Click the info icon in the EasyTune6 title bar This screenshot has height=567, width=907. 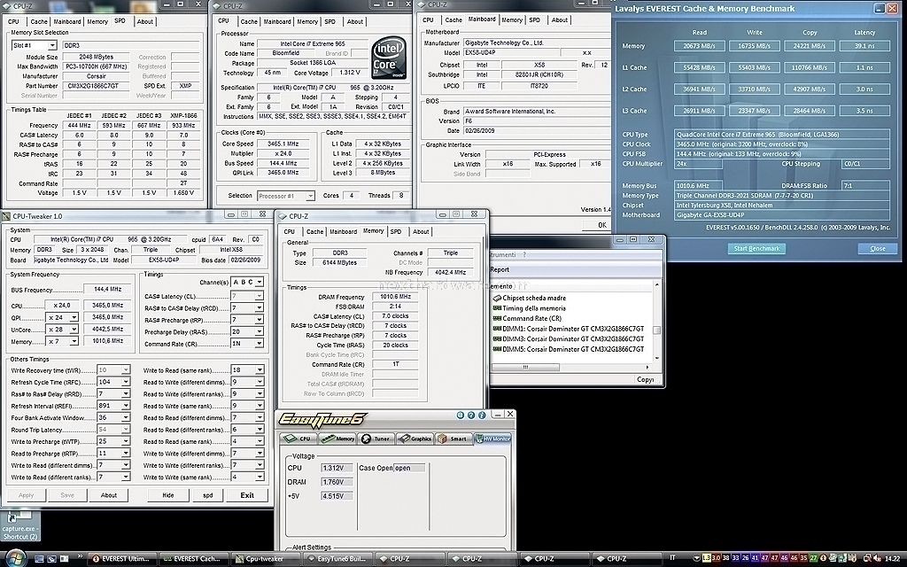[x=481, y=415]
